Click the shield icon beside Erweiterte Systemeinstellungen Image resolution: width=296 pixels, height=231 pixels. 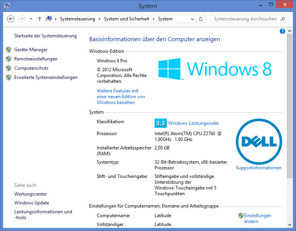point(8,77)
